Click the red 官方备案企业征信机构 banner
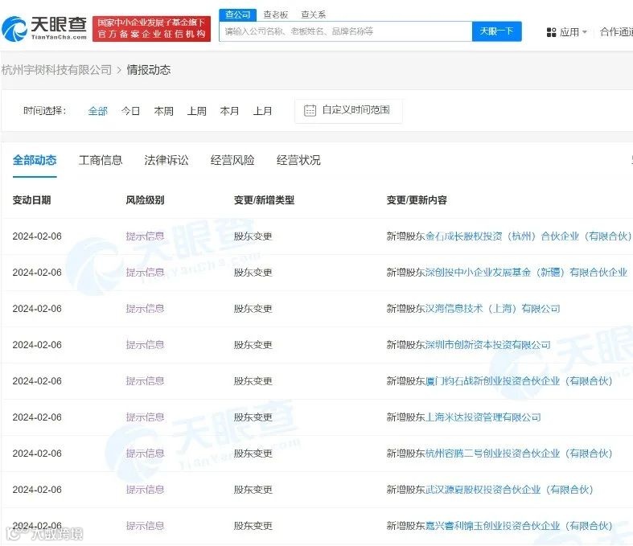633x546 pixels. tap(151, 29)
